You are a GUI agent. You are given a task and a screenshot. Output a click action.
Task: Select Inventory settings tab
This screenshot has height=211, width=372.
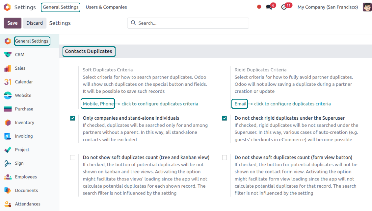point(24,123)
